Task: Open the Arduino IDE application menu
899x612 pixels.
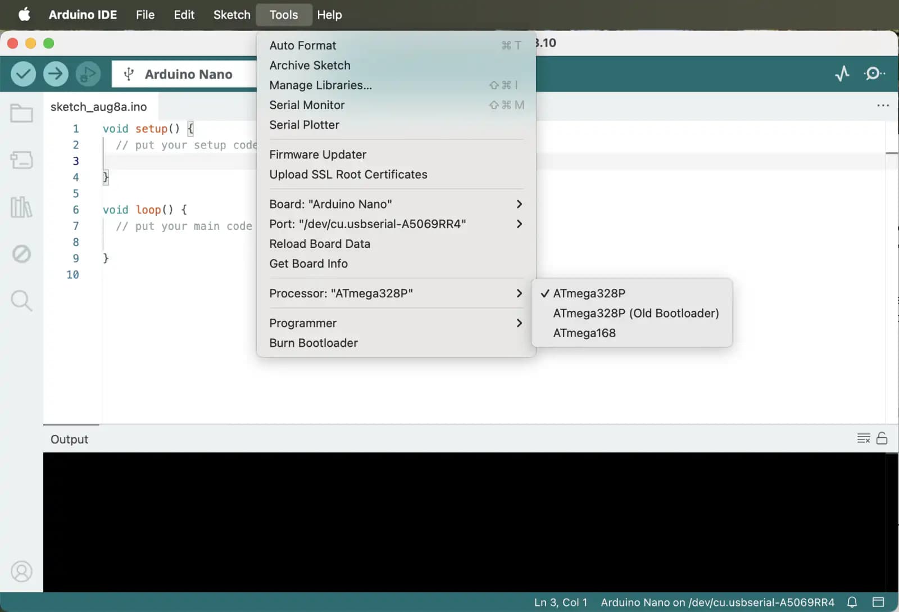Action: click(x=83, y=15)
